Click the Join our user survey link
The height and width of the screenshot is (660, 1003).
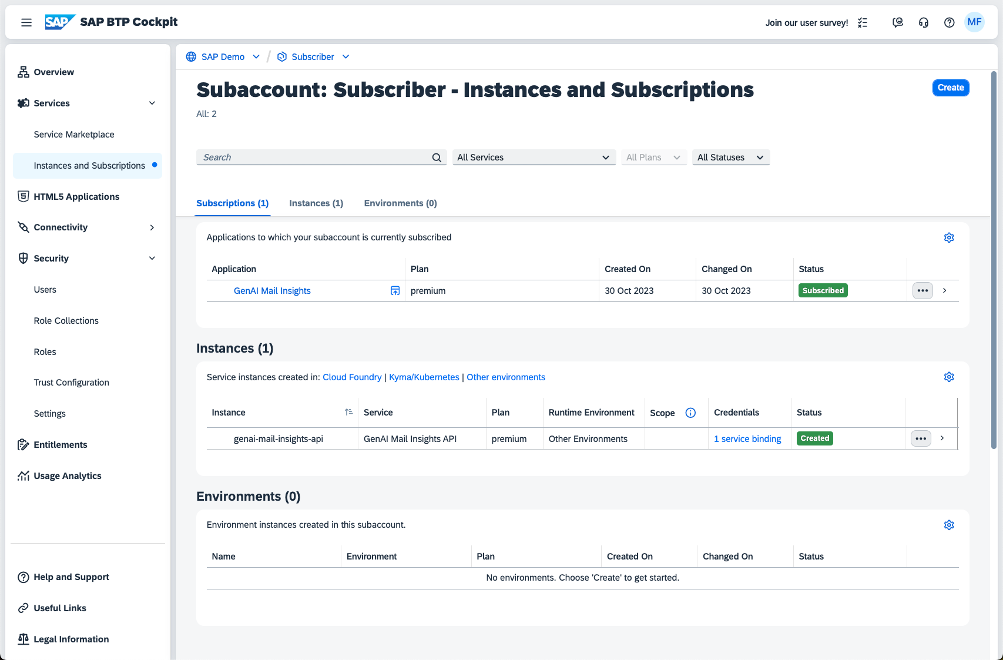pos(807,23)
